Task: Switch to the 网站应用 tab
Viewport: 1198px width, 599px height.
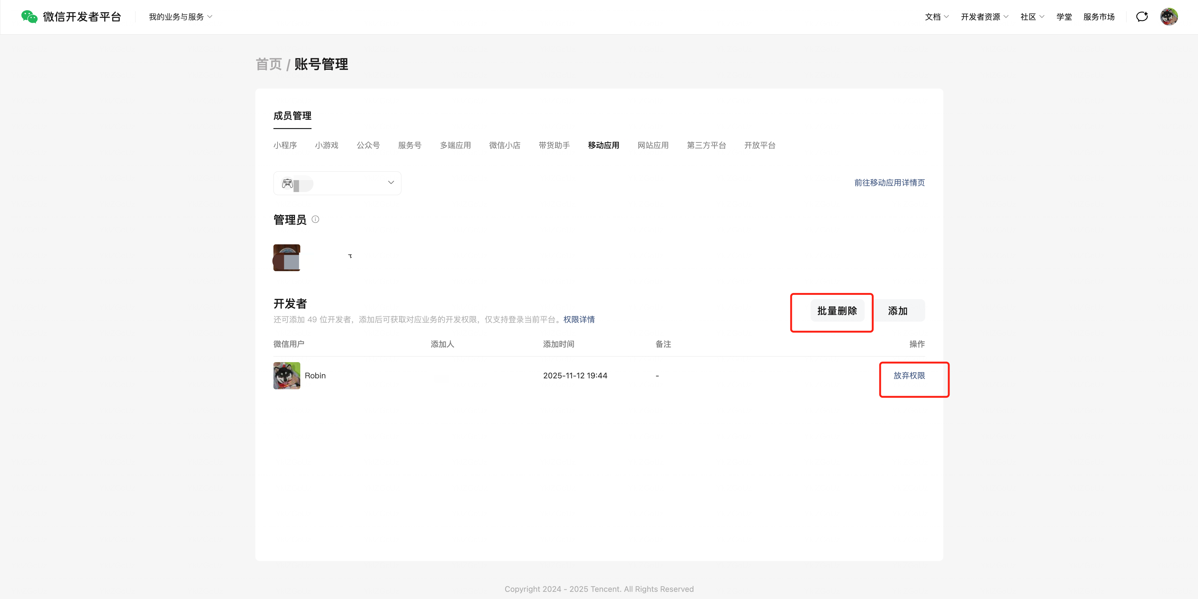Action: tap(653, 145)
